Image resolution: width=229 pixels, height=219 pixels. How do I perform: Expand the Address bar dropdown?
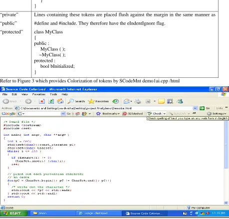click(195, 108)
